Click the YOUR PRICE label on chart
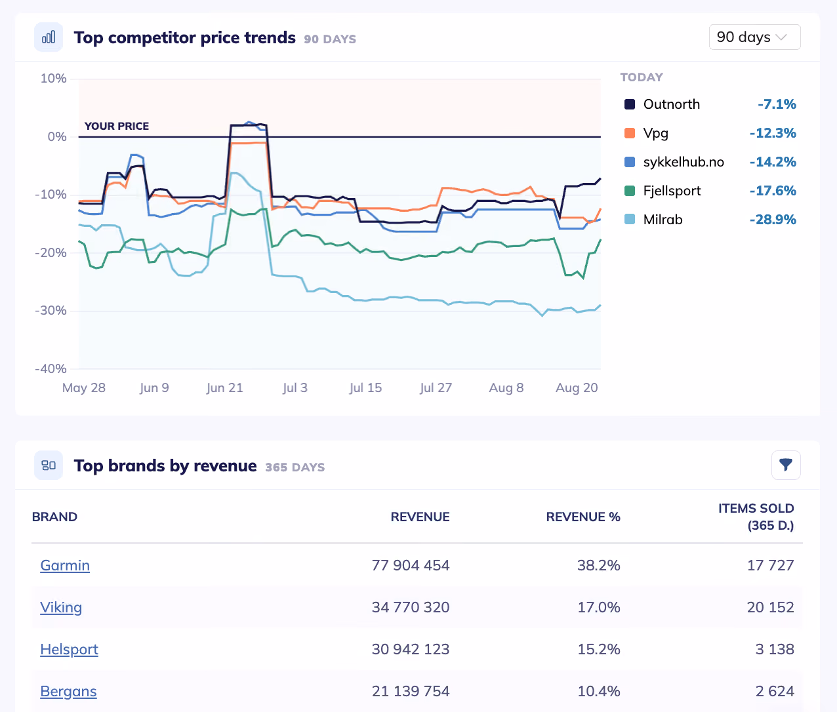 [x=117, y=126]
